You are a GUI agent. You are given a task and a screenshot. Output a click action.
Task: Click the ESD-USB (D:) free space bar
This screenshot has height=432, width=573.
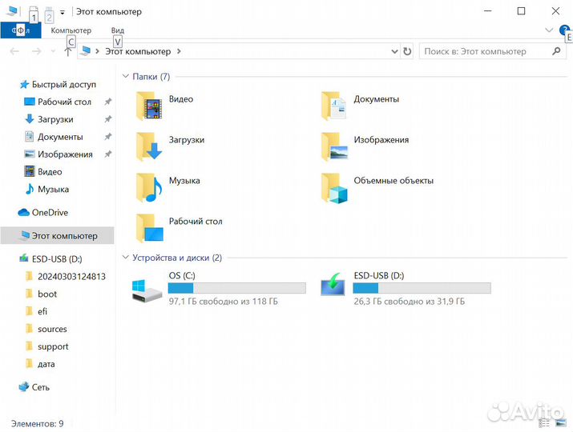click(422, 288)
